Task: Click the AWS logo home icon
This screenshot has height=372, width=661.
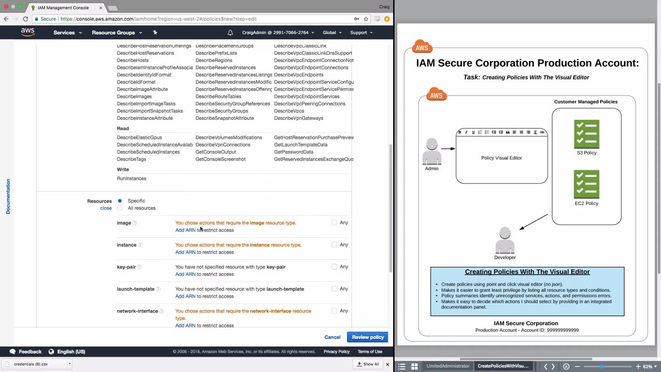Action: coord(28,32)
